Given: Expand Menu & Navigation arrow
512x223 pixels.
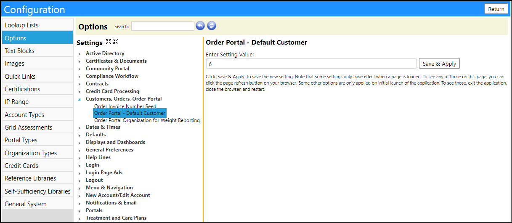Looking at the screenshot, I should 80,188.
